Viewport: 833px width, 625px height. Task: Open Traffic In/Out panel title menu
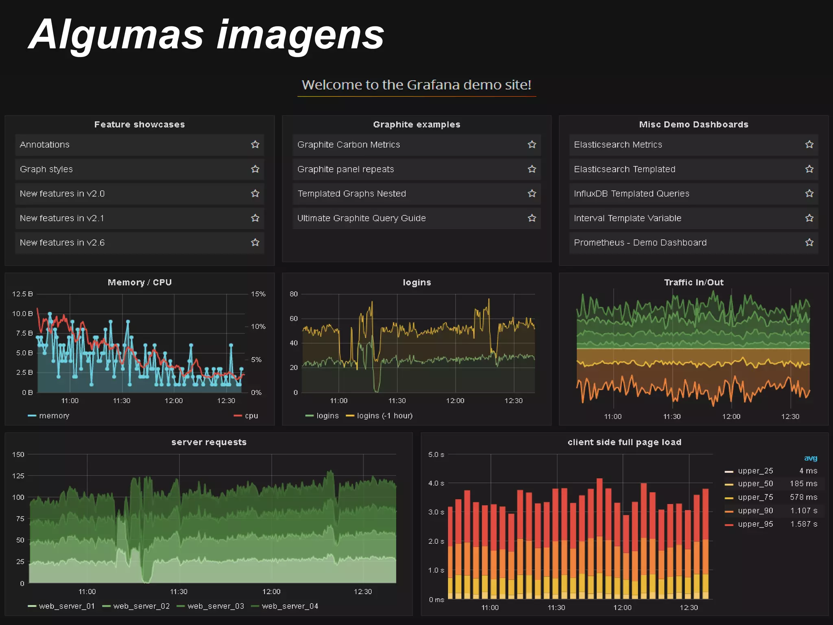[693, 282]
